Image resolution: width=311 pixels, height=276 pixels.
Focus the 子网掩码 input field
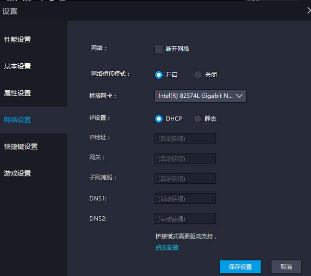[185, 178]
